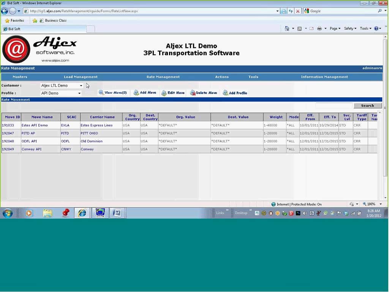
Task: Open the Load Management menu
Action: tap(81, 77)
